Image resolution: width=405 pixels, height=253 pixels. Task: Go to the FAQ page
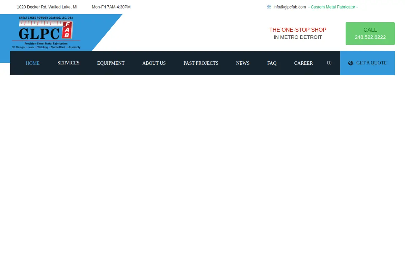click(272, 63)
